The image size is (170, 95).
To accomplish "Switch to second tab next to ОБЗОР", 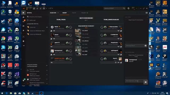I will 74,13.
